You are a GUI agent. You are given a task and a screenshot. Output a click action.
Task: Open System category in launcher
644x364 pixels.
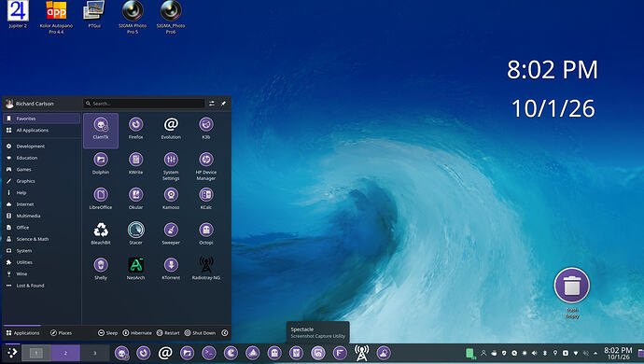point(41,251)
